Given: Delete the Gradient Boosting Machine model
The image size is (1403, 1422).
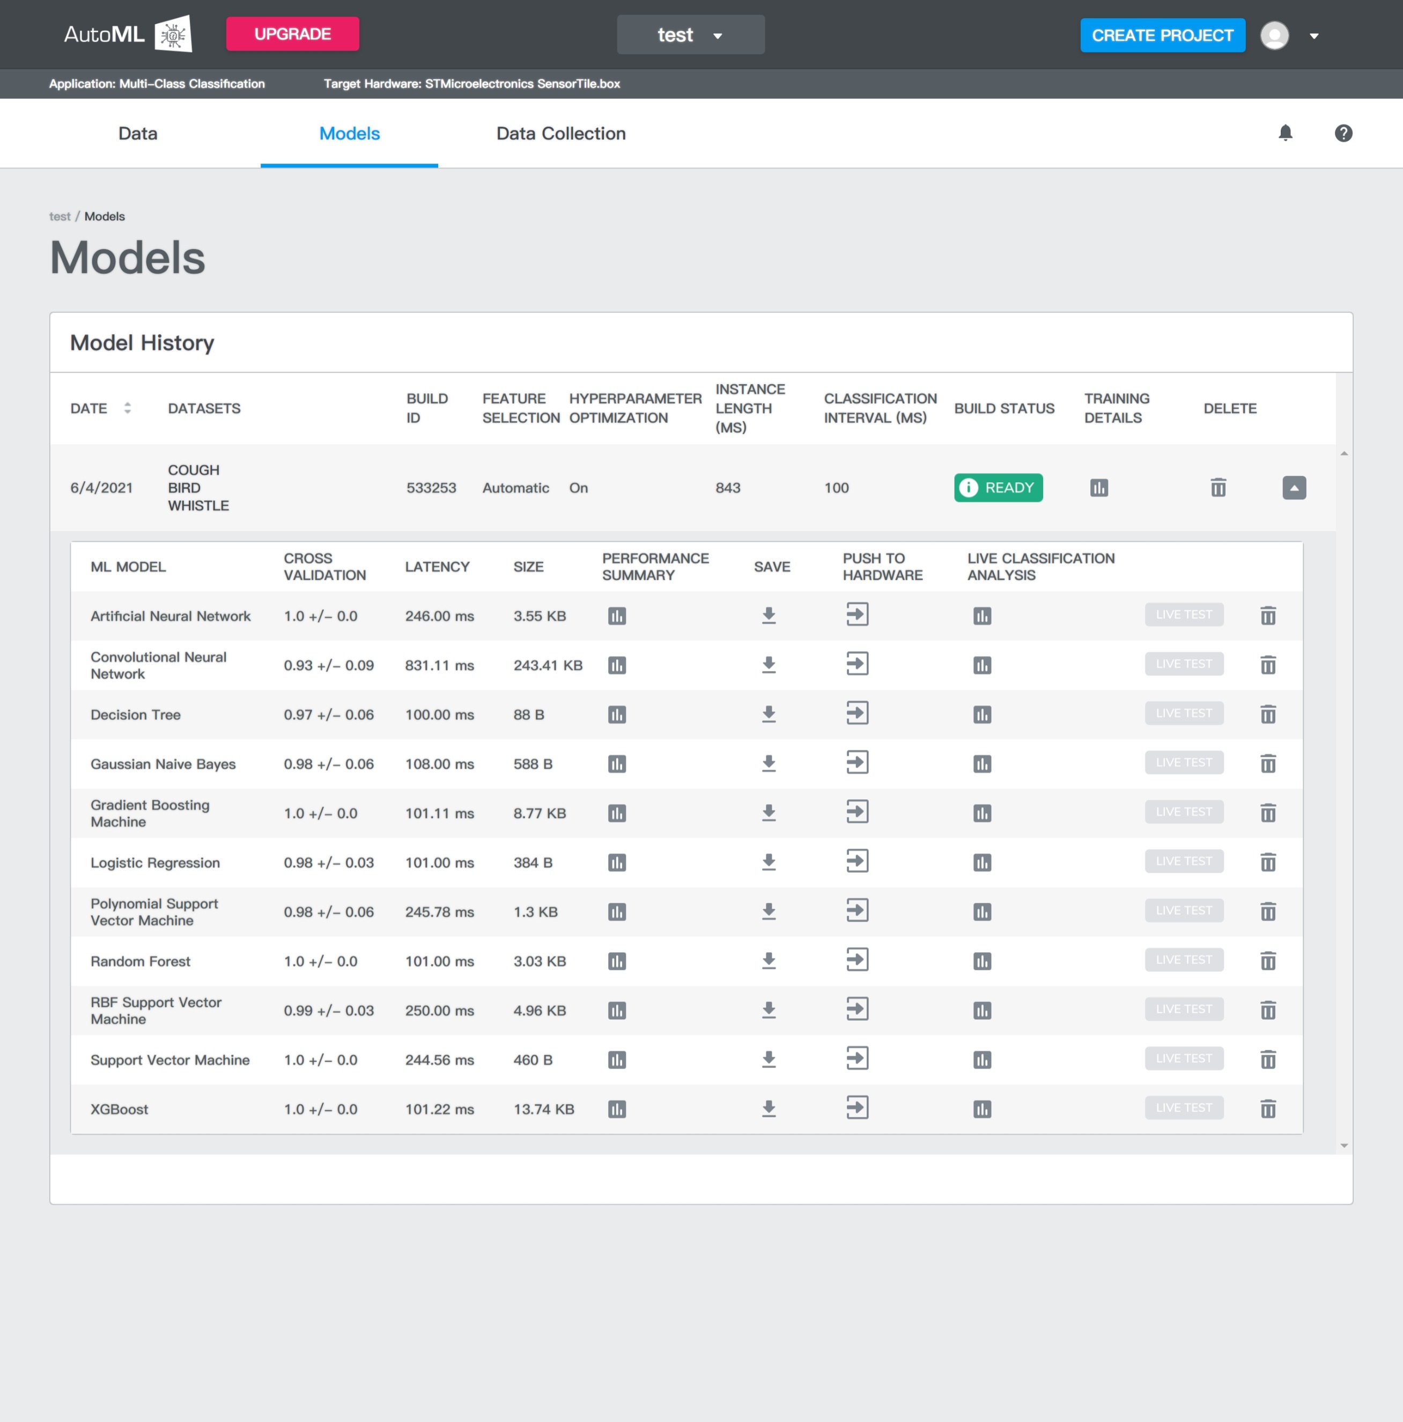Looking at the screenshot, I should click(x=1267, y=813).
